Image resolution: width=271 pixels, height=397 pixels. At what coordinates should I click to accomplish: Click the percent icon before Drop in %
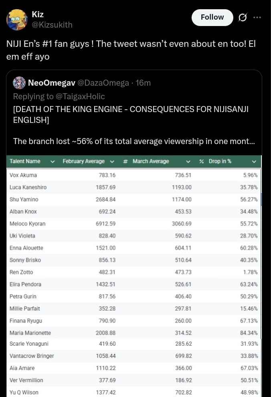point(202,161)
